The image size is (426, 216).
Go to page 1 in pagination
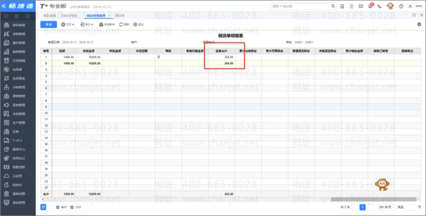363,207
